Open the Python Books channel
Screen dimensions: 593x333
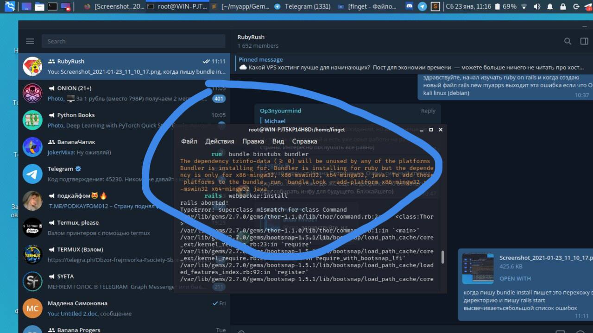pos(124,120)
